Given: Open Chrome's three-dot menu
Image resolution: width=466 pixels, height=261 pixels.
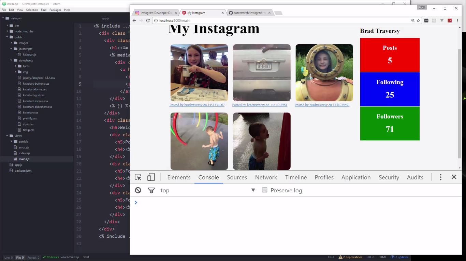Looking at the screenshot, I should (x=457, y=20).
